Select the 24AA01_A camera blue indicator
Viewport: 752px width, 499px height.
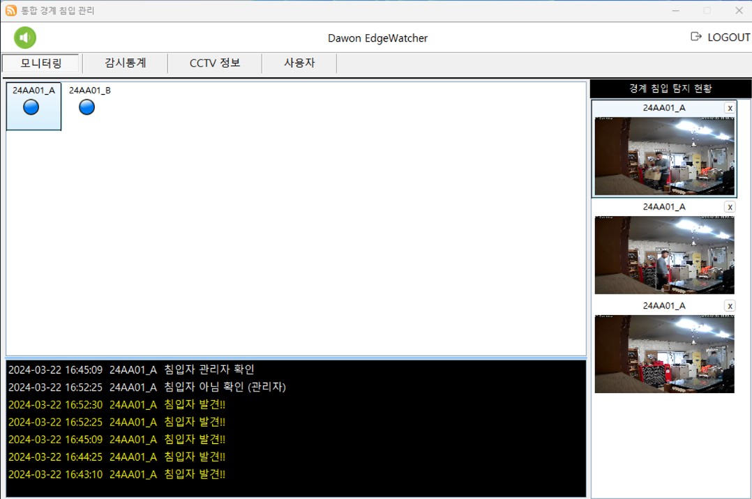(x=31, y=107)
